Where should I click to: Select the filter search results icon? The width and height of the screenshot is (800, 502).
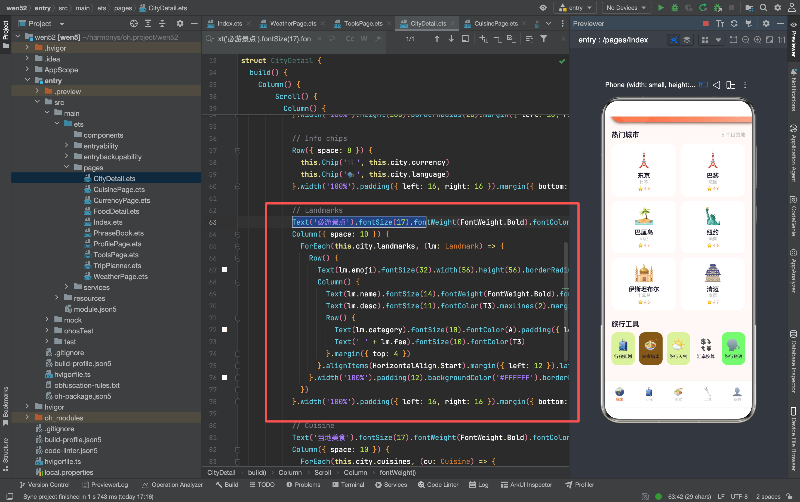(x=543, y=39)
